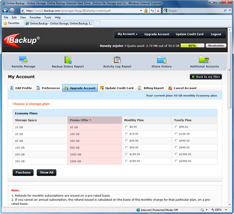234x214 pixels.
Task: Open the search provider dropdown arrow
Action: [230, 10]
